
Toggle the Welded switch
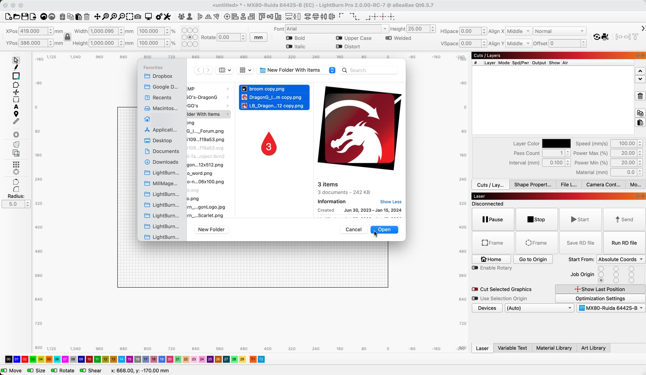coord(389,38)
